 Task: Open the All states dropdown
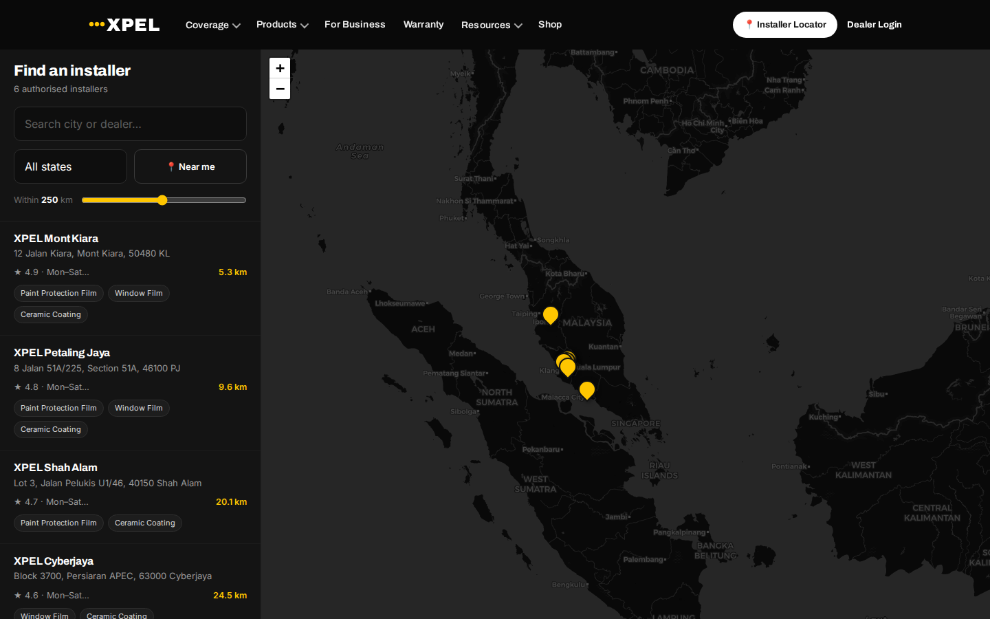(70, 166)
